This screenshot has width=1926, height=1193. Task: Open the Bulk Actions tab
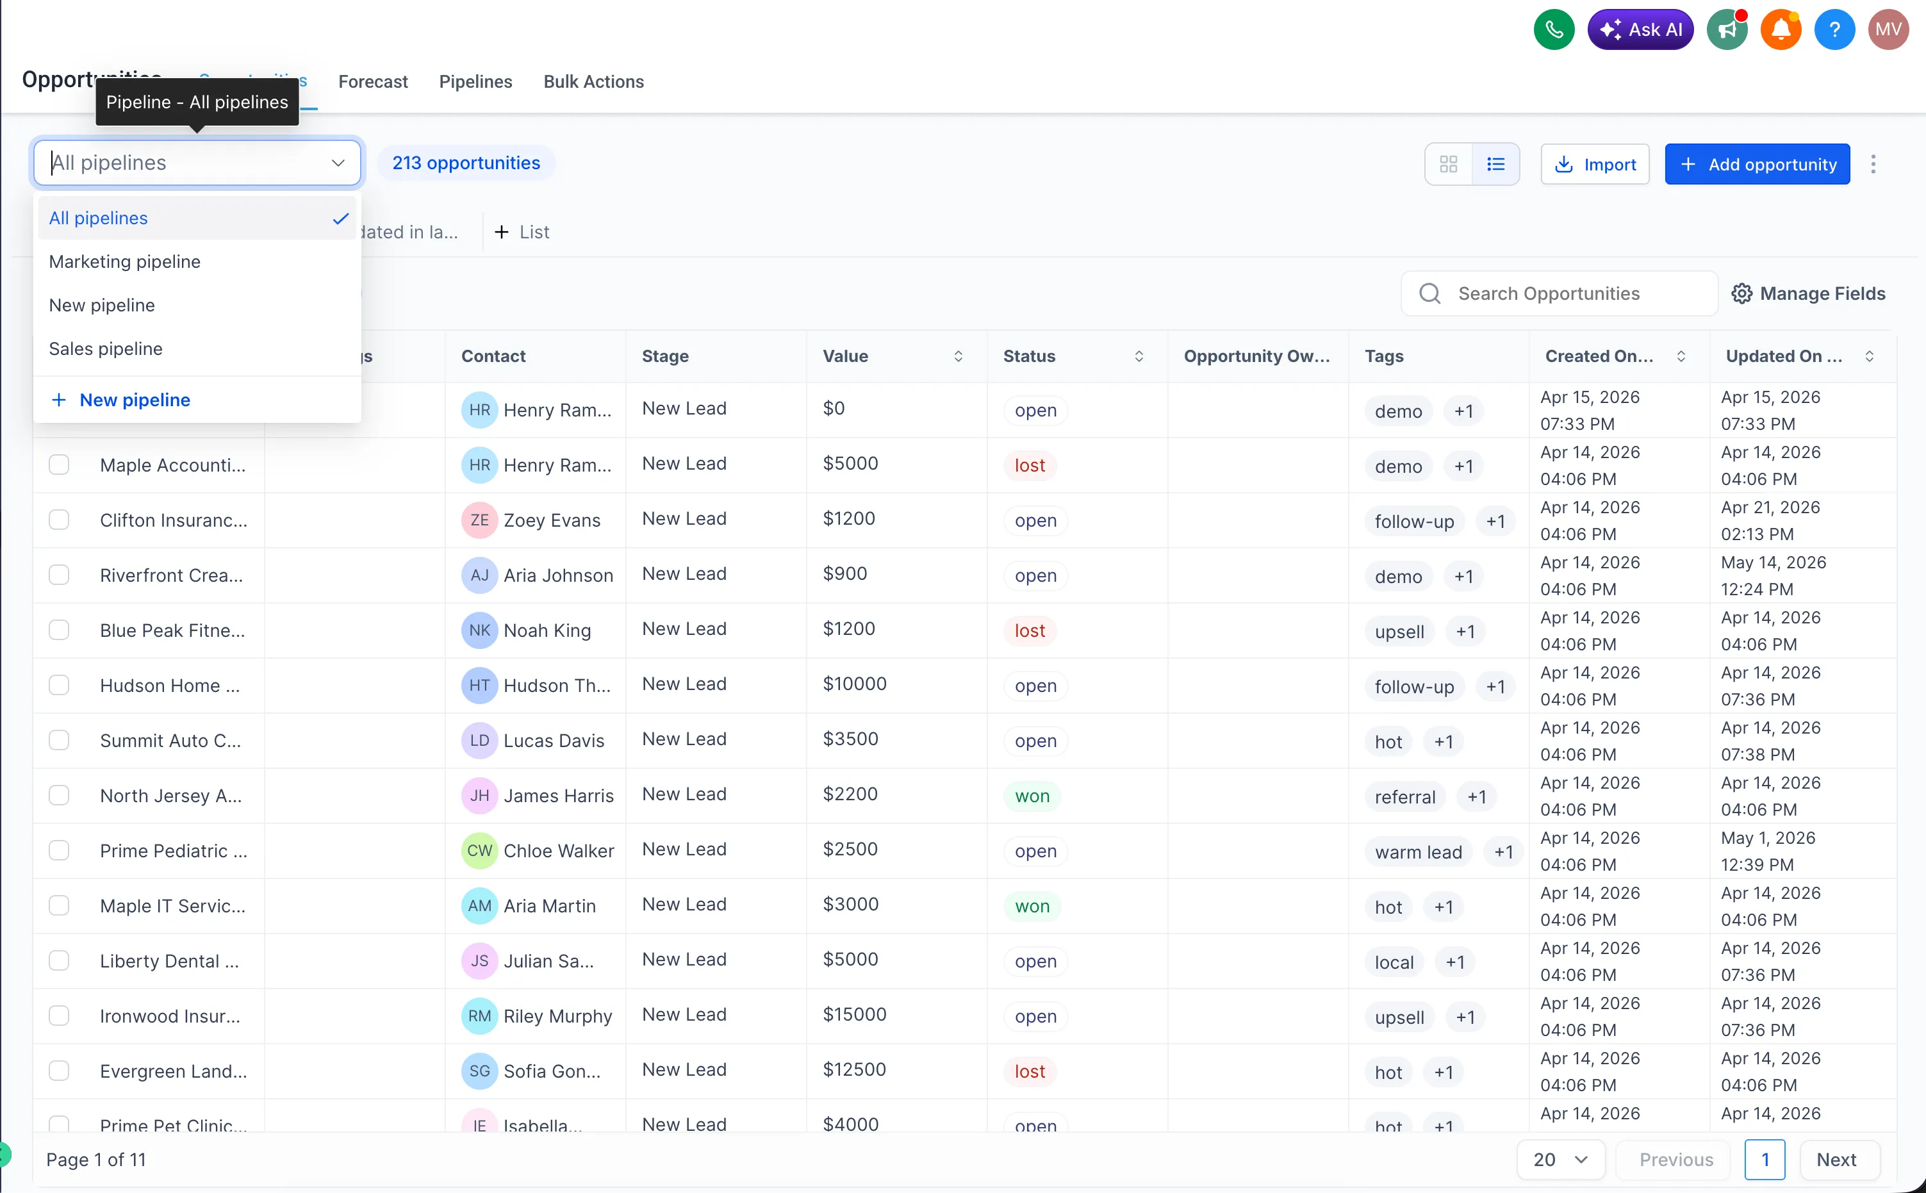coord(593,81)
